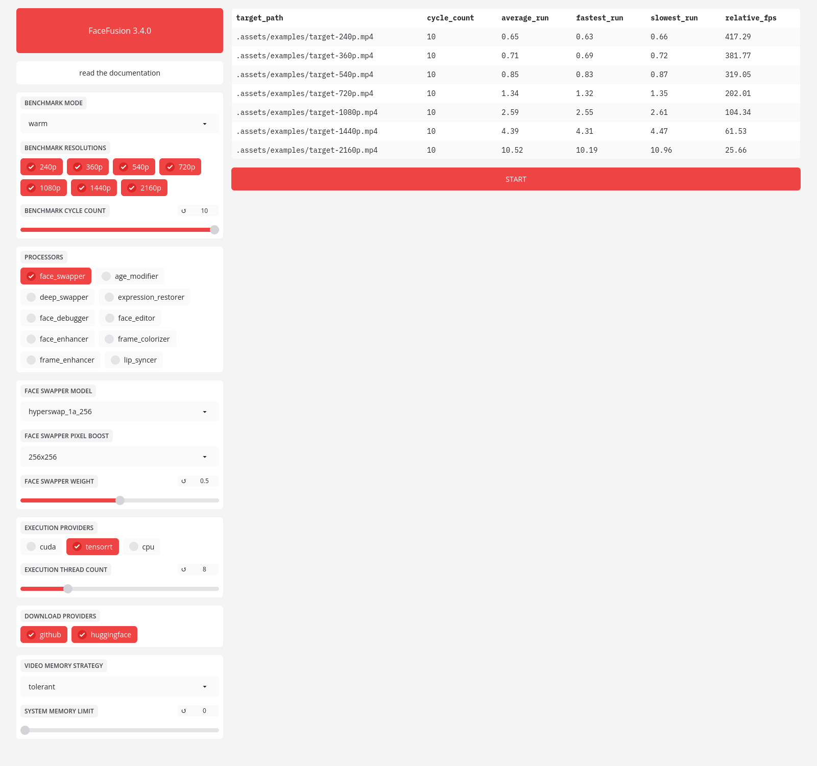Viewport: 817px width, 766px height.
Task: Enable the age_modifier processor
Action: [130, 276]
